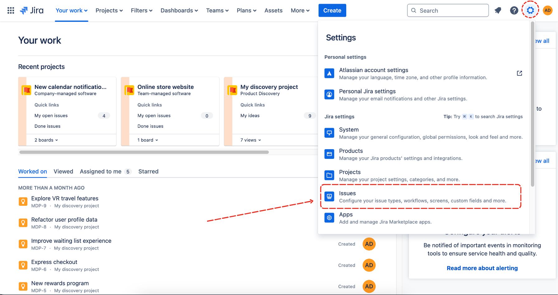The image size is (558, 295).
Task: Click the settings gear icon
Action: [530, 11]
